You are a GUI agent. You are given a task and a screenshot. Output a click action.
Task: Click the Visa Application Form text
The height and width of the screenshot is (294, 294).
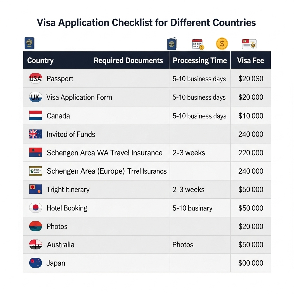(x=79, y=97)
